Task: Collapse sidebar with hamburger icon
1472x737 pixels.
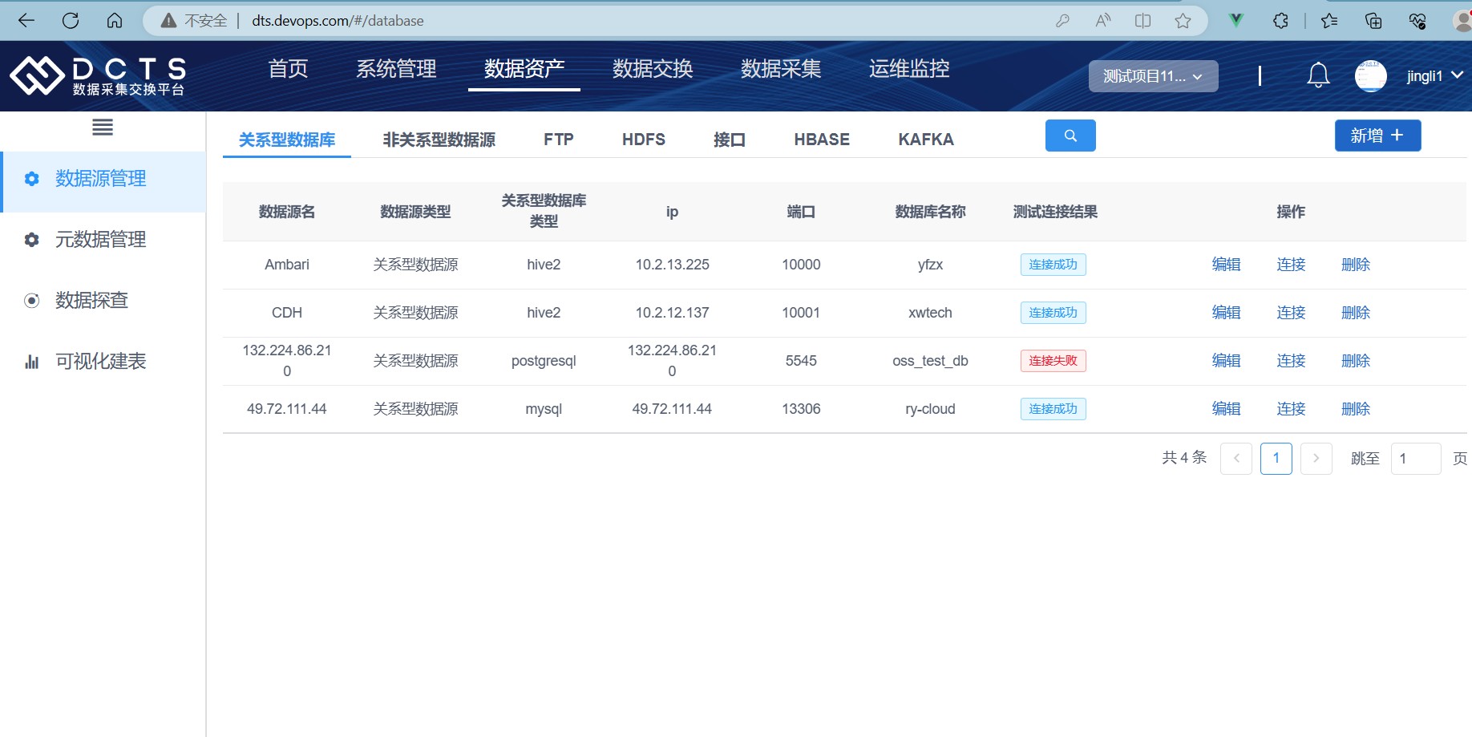Action: [x=103, y=127]
